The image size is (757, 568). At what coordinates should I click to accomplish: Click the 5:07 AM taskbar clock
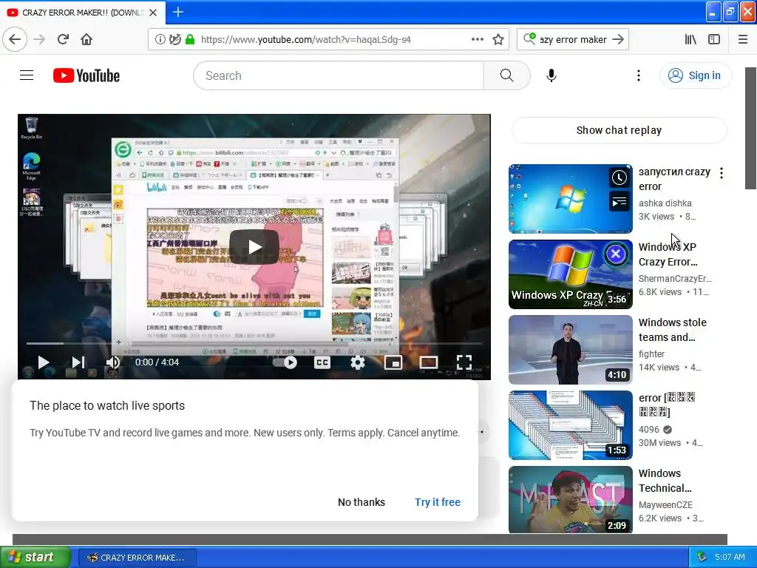click(730, 557)
